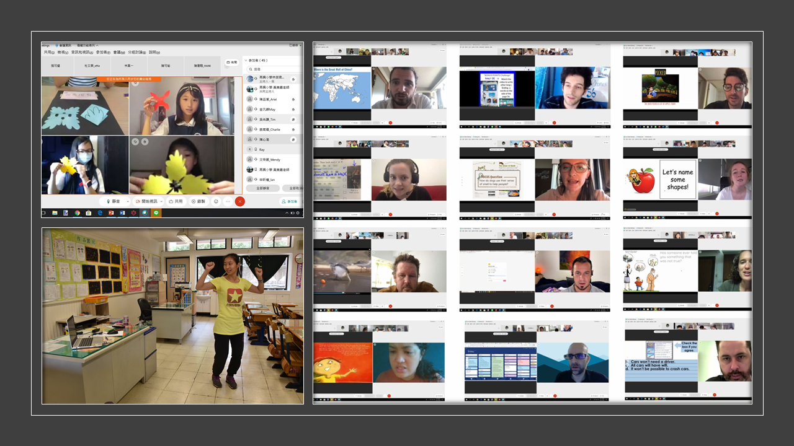Open the 參加者 panel button in the bottom bar
This screenshot has height=446, width=794.
click(x=290, y=201)
